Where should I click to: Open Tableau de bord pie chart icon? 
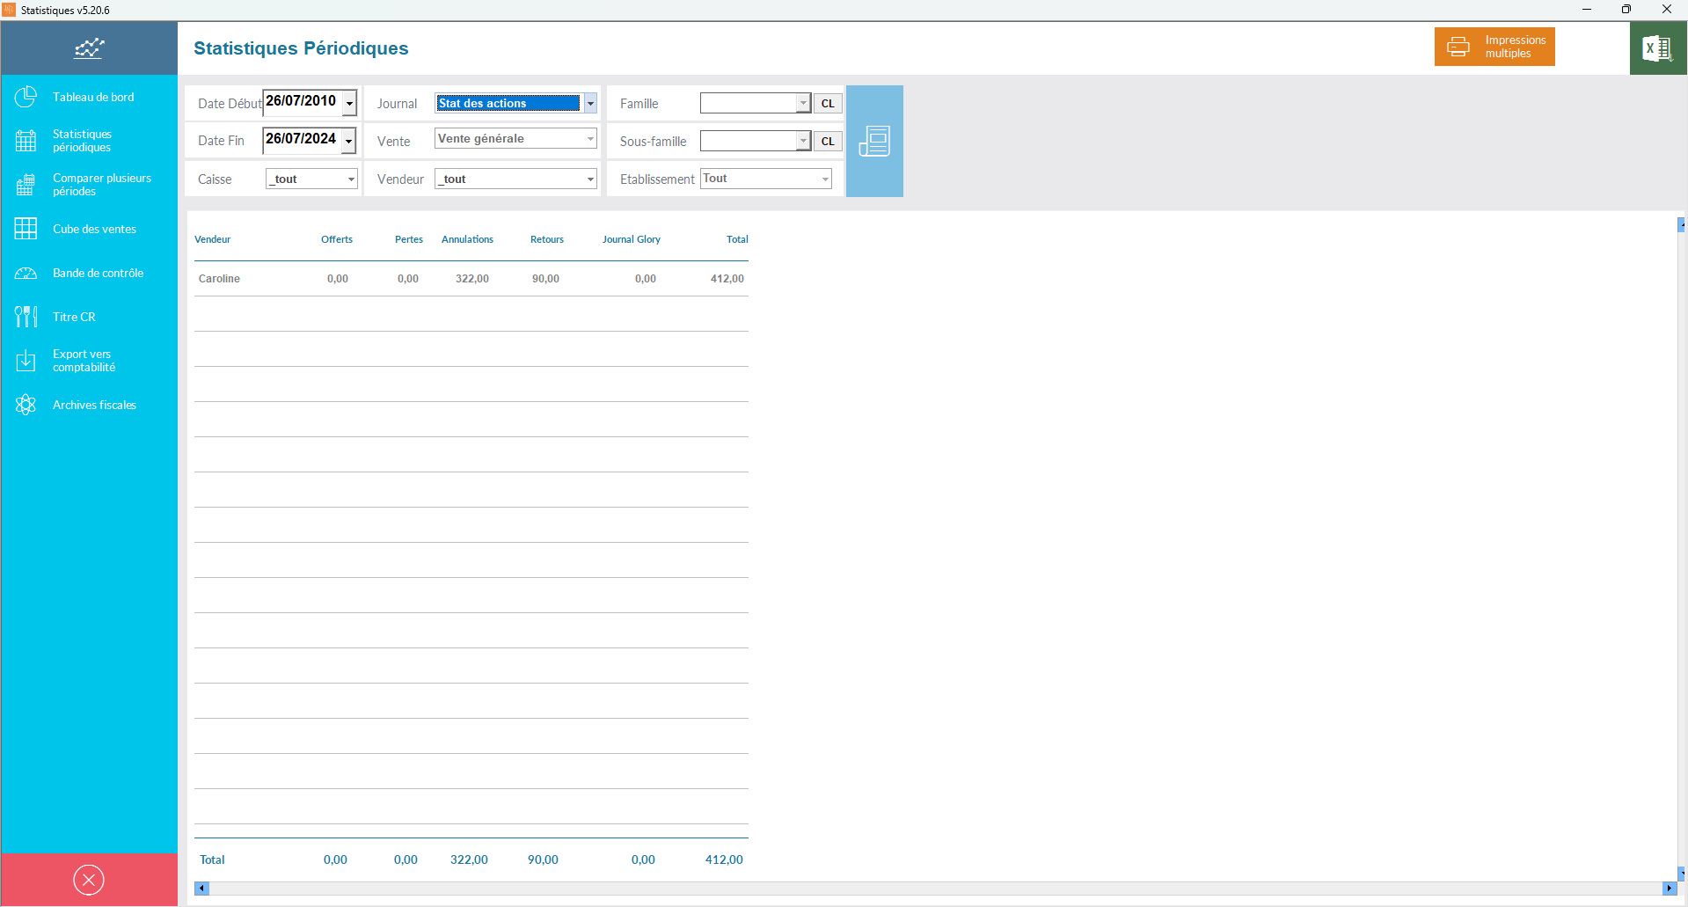point(26,97)
